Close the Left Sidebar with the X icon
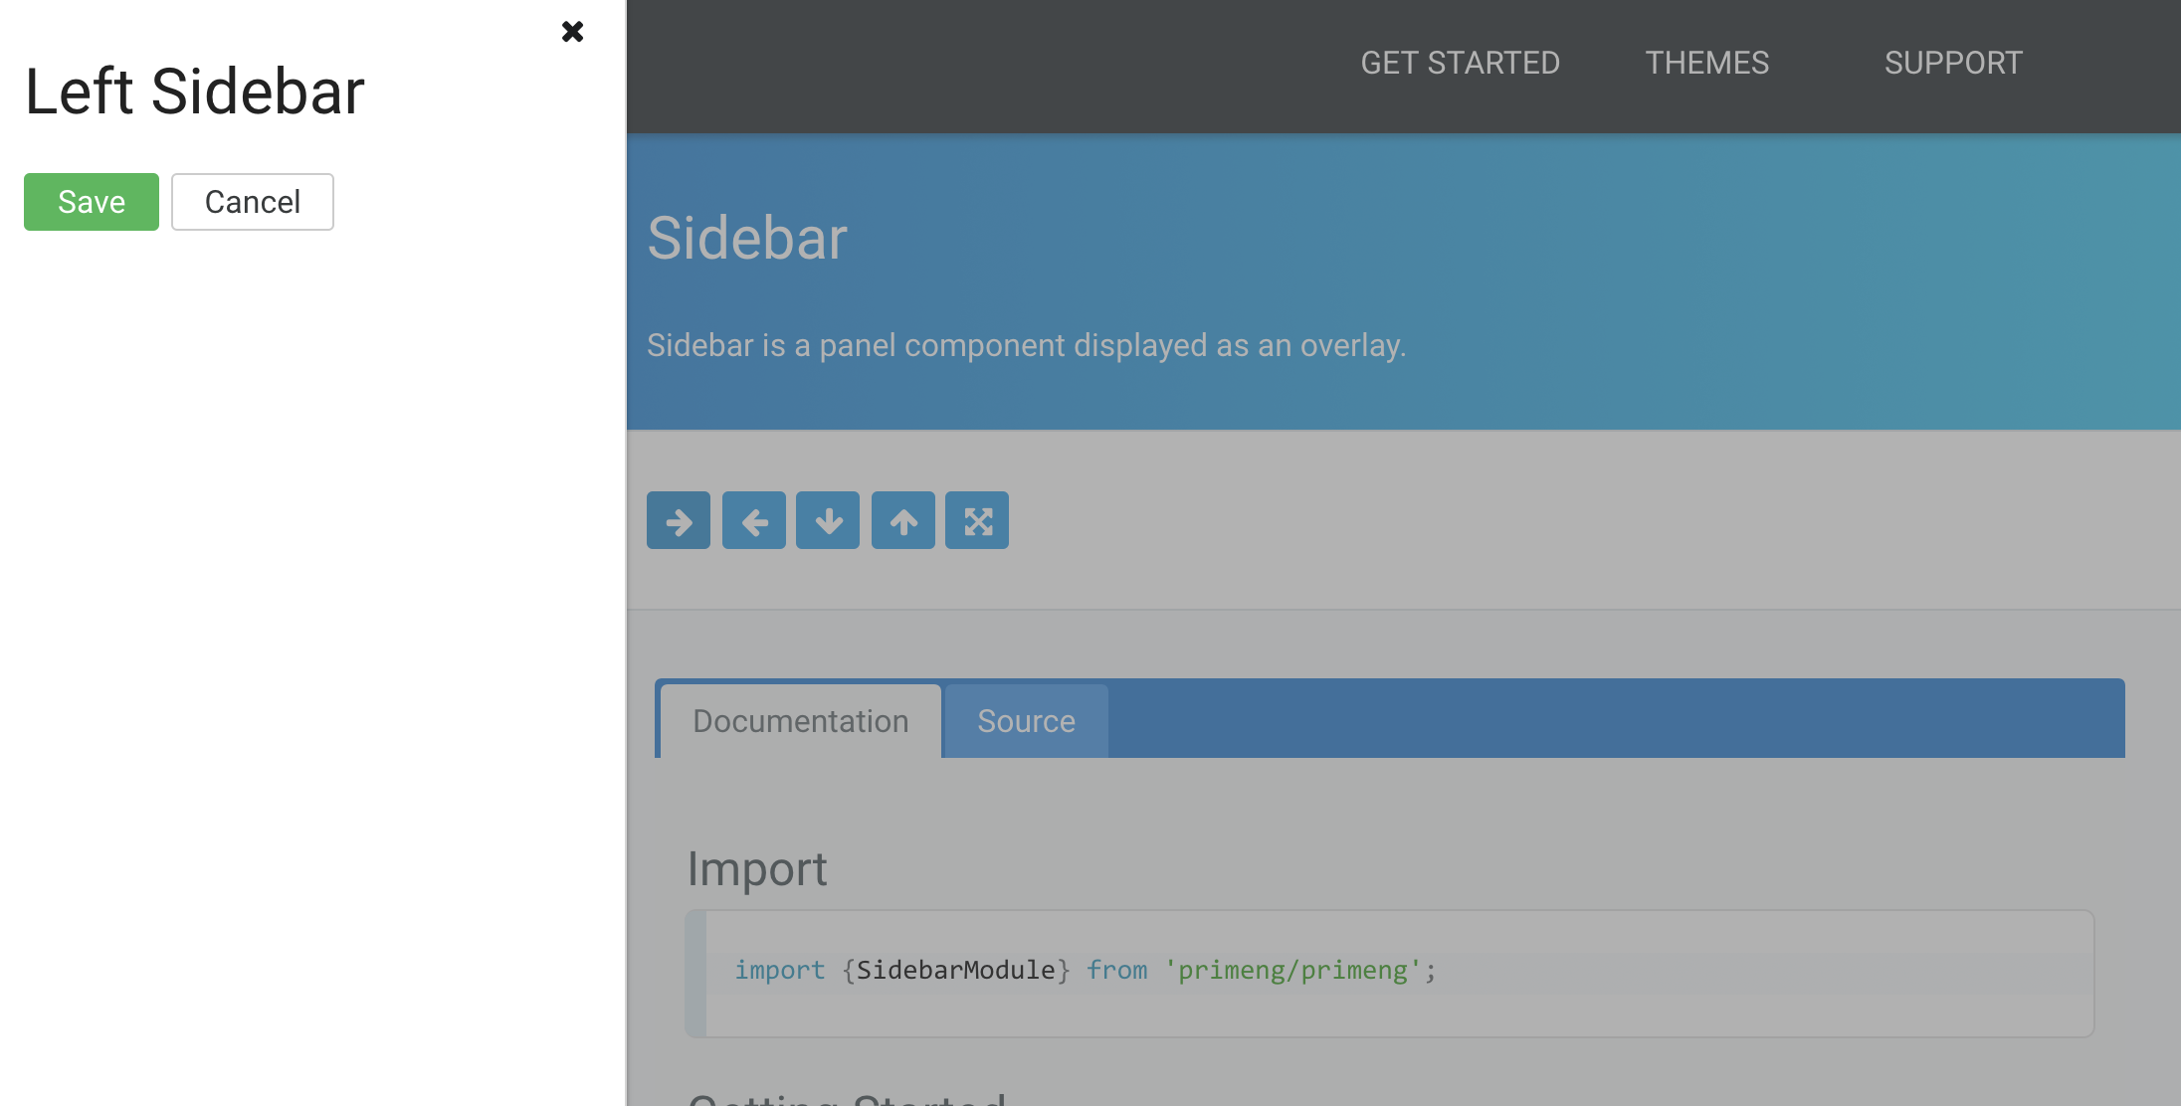Viewport: 2181px width, 1106px height. (x=572, y=32)
